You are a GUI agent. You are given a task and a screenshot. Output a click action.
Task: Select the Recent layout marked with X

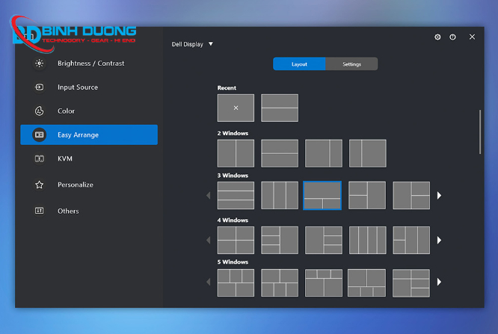coord(236,108)
